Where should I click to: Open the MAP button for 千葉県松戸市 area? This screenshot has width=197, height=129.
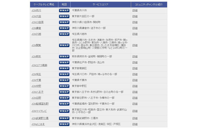pos(64,63)
